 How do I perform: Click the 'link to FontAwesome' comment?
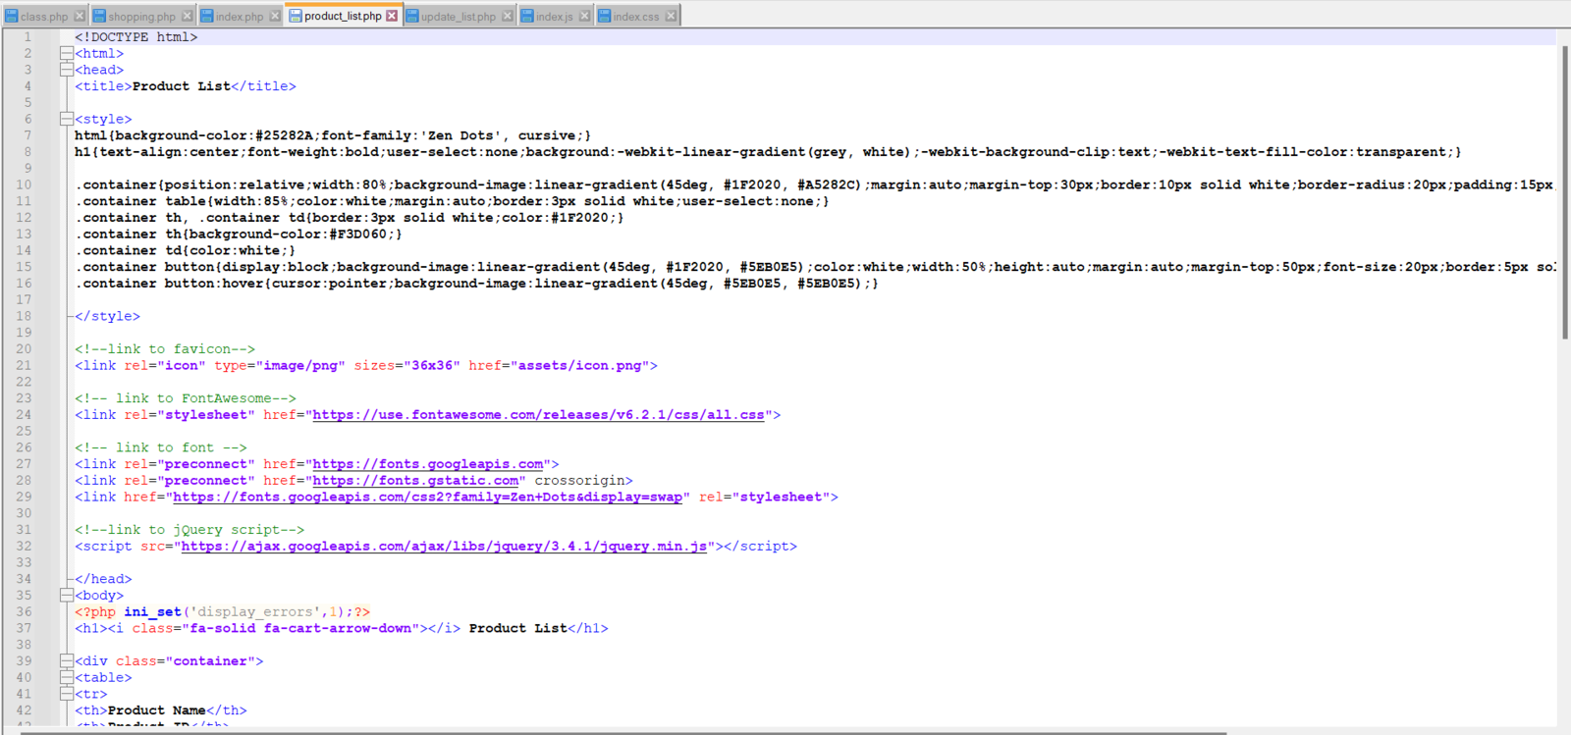pyautogui.click(x=186, y=398)
